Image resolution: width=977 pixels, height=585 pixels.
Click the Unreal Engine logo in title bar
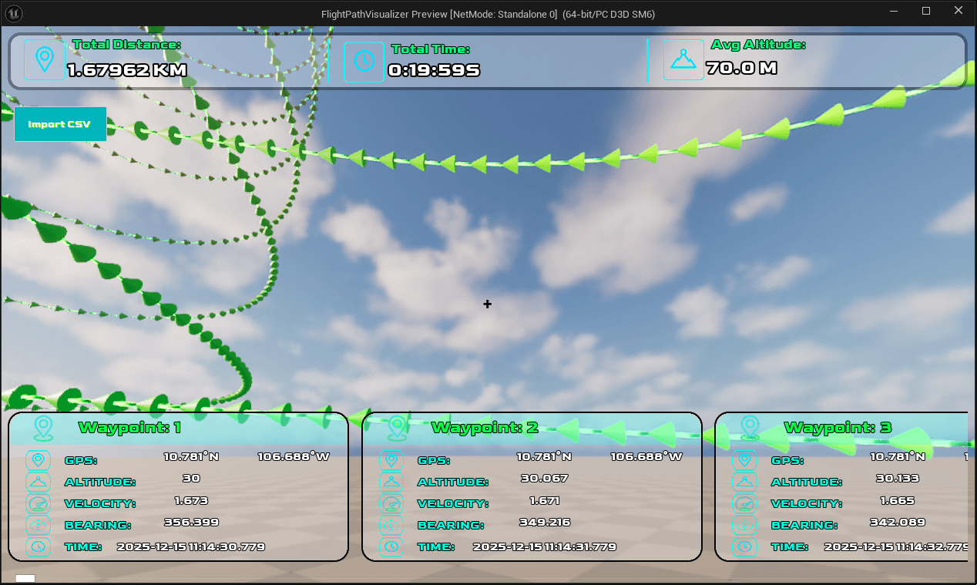13,13
